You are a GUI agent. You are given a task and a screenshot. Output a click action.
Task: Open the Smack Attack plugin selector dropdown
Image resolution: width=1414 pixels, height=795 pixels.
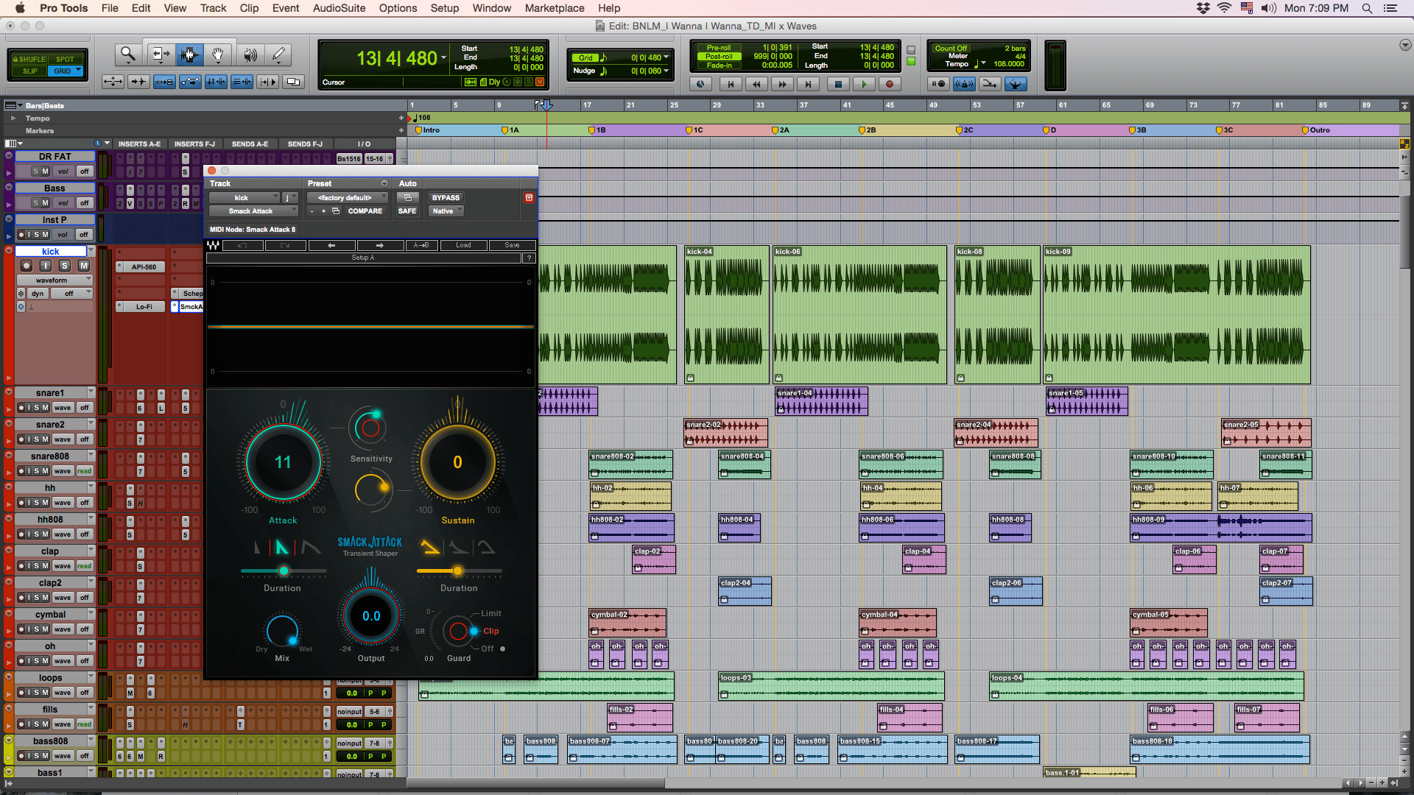[253, 211]
